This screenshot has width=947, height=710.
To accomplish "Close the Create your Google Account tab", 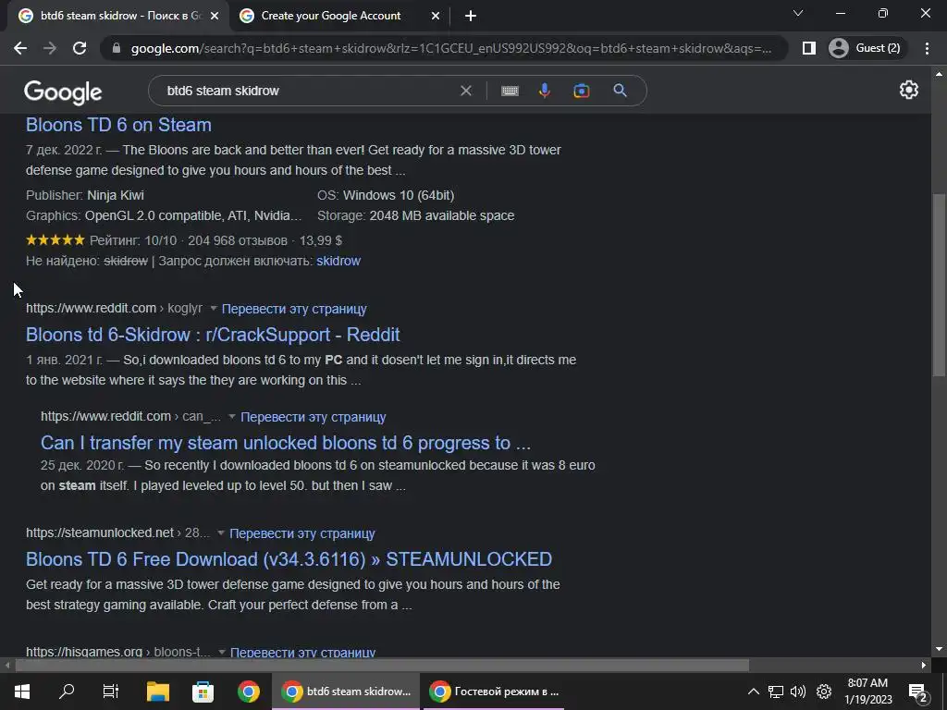I will pos(436,17).
